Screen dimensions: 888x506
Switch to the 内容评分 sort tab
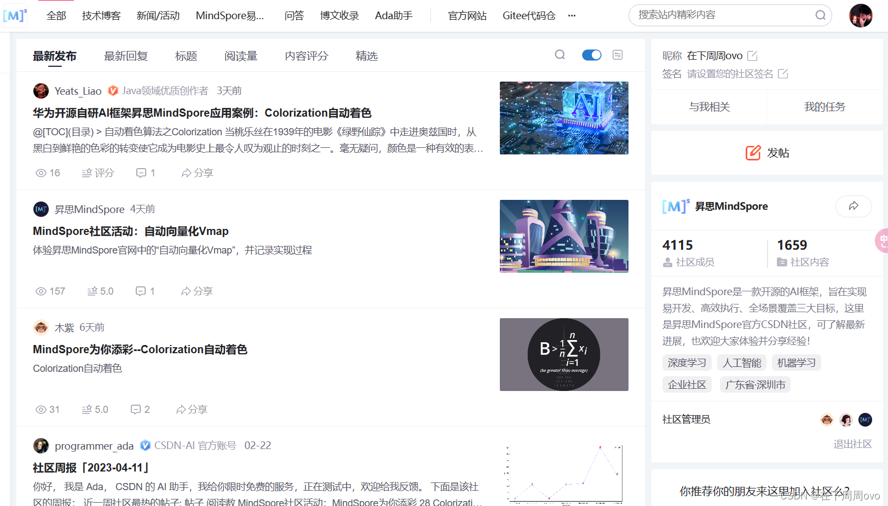coord(307,56)
